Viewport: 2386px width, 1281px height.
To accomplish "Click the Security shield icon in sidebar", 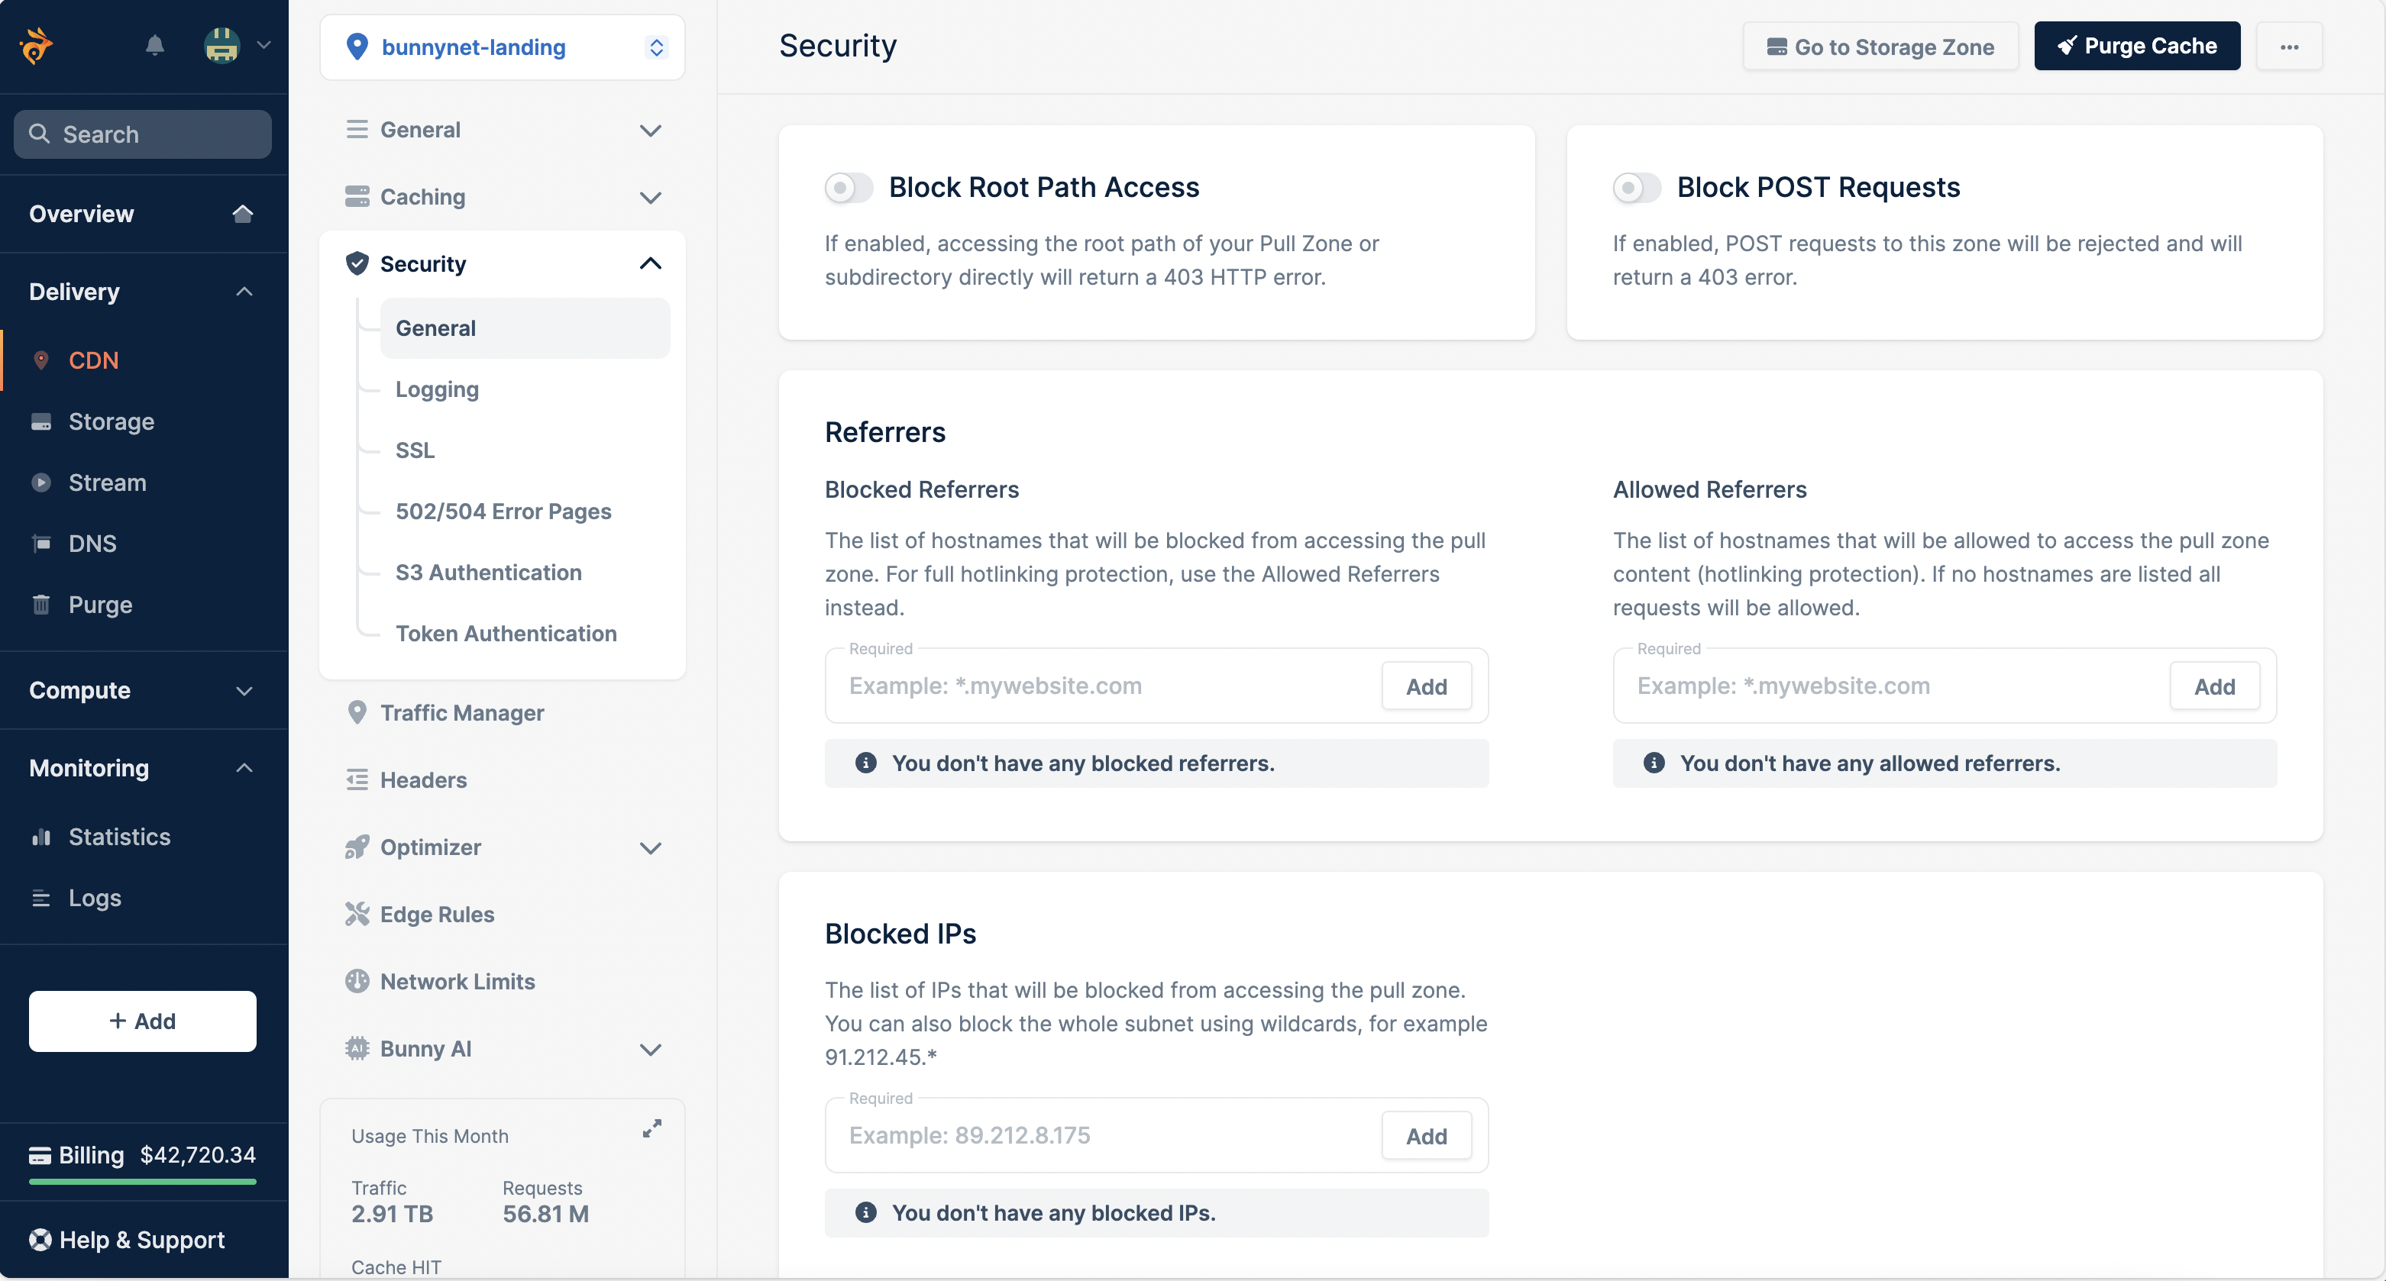I will 355,263.
